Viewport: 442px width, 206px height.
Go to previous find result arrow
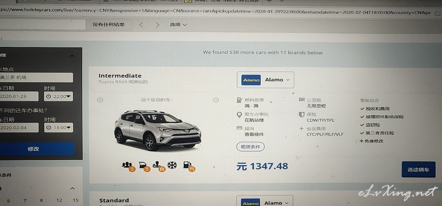pyautogui.click(x=141, y=25)
